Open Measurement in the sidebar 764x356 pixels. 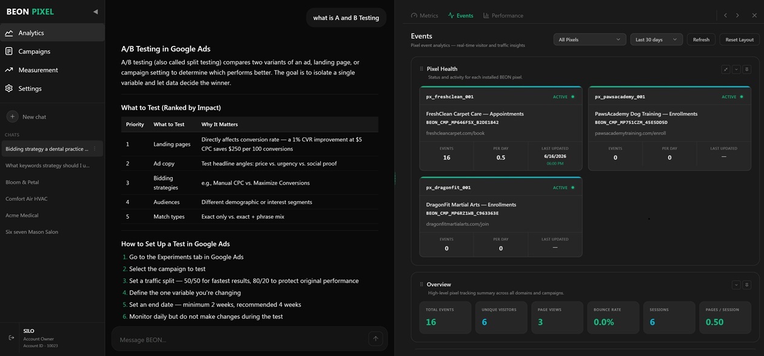[x=52, y=70]
